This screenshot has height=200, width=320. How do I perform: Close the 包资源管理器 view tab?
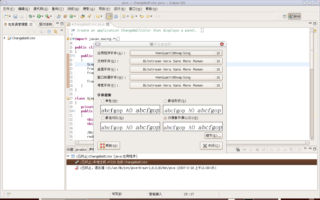(31, 24)
